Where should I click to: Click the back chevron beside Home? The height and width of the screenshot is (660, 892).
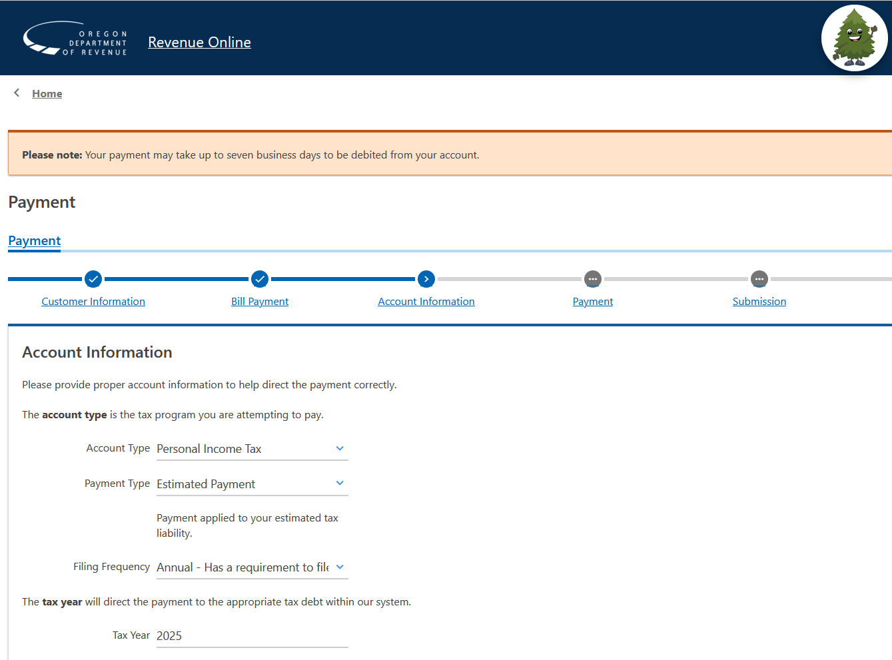coord(16,93)
